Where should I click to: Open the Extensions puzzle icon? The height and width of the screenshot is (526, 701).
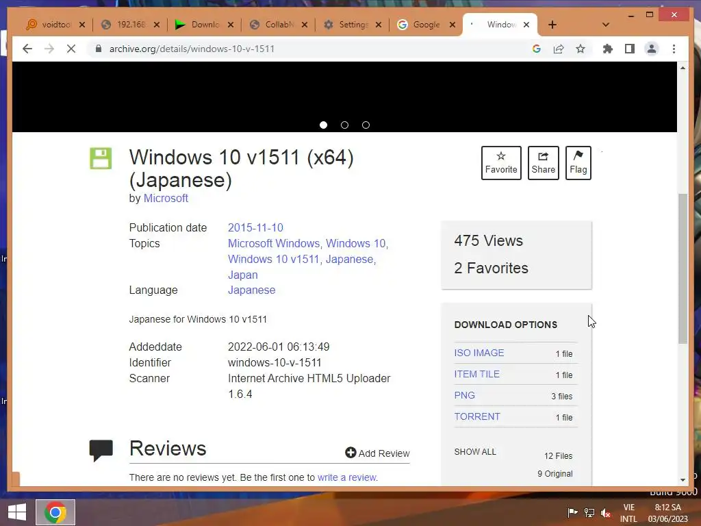coord(608,49)
